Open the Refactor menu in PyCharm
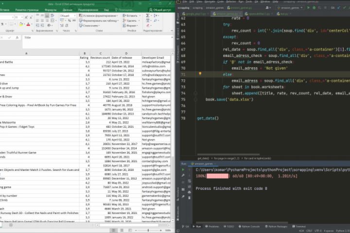 pos(231,1)
